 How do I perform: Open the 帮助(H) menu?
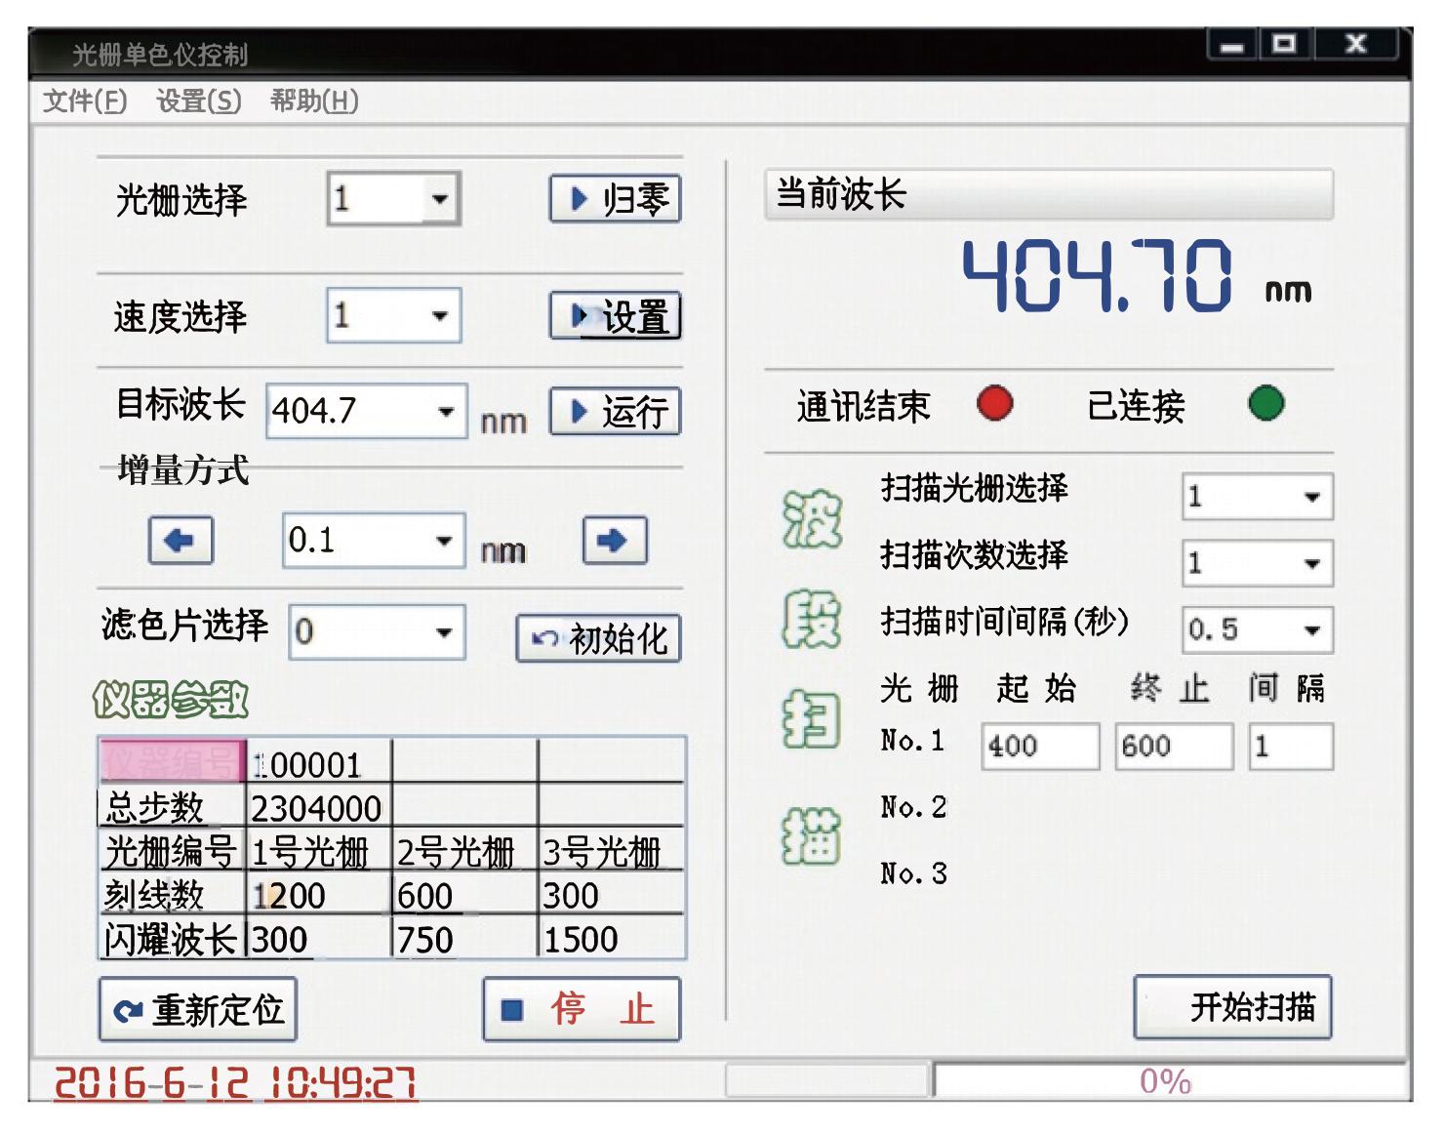314,99
